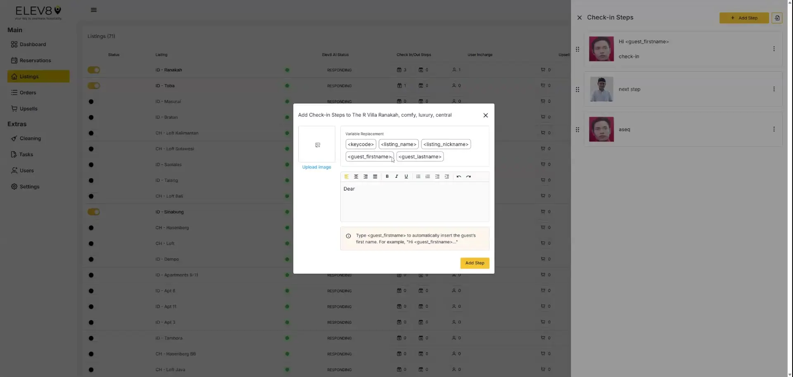Click the export steps icon beside Add Step
793x377 pixels.
[777, 18]
